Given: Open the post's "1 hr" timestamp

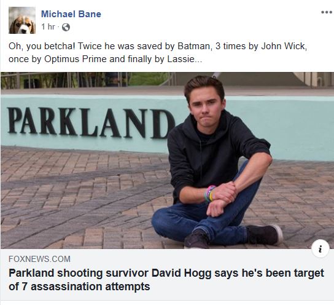Looking at the screenshot, I should 48,27.
